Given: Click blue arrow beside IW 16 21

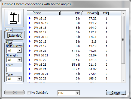Looking at the screenshot, I should point(30,51).
